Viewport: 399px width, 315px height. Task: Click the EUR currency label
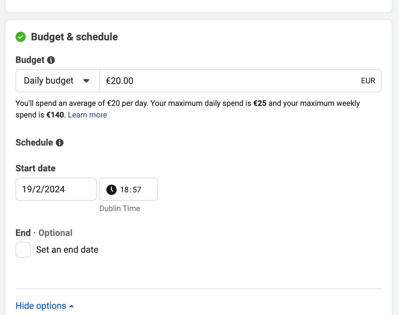(368, 81)
